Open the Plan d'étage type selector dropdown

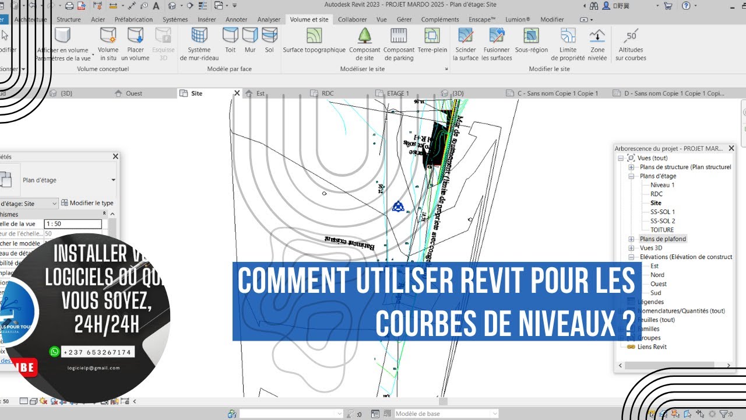(114, 180)
